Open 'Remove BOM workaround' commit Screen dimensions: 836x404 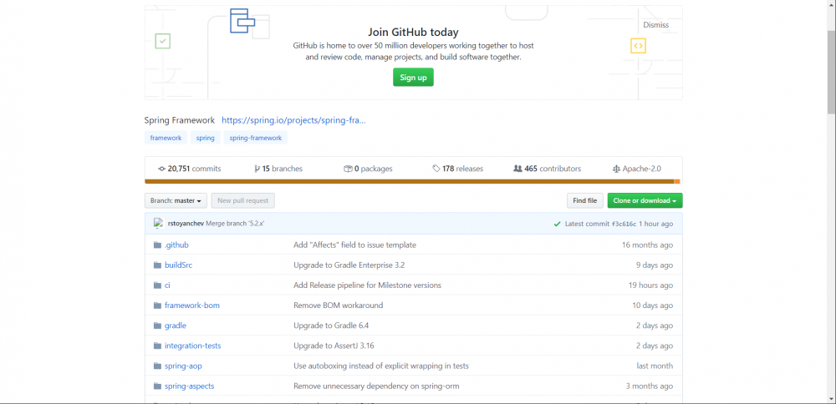pyautogui.click(x=339, y=306)
